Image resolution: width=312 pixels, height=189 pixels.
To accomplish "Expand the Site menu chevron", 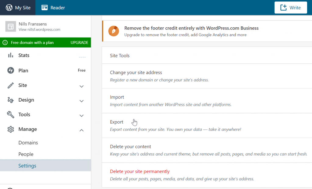I will tap(81, 86).
